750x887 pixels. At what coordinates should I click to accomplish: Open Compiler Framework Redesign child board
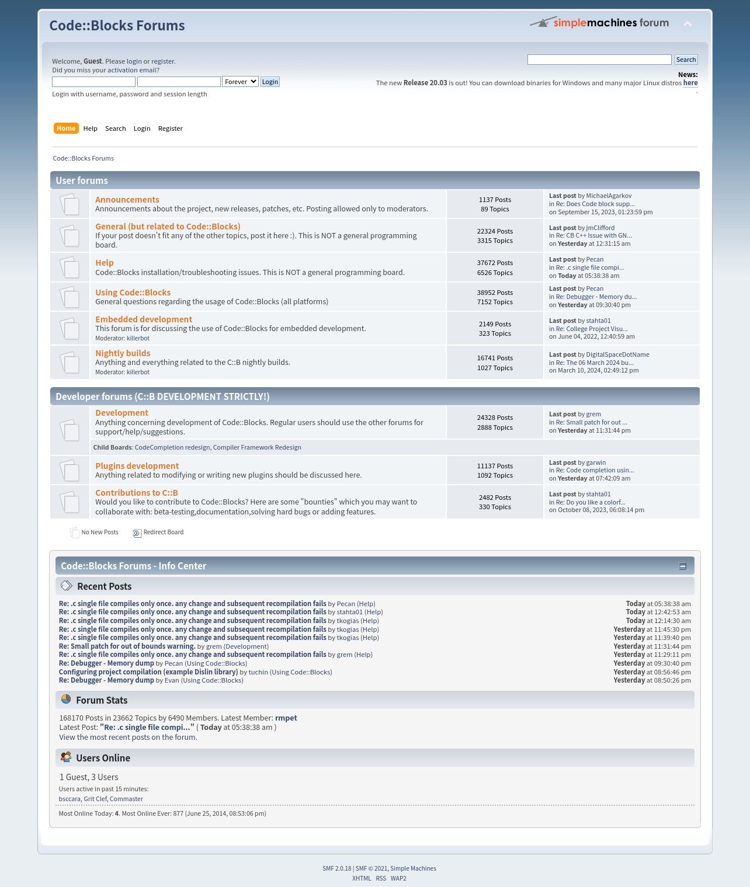(257, 447)
